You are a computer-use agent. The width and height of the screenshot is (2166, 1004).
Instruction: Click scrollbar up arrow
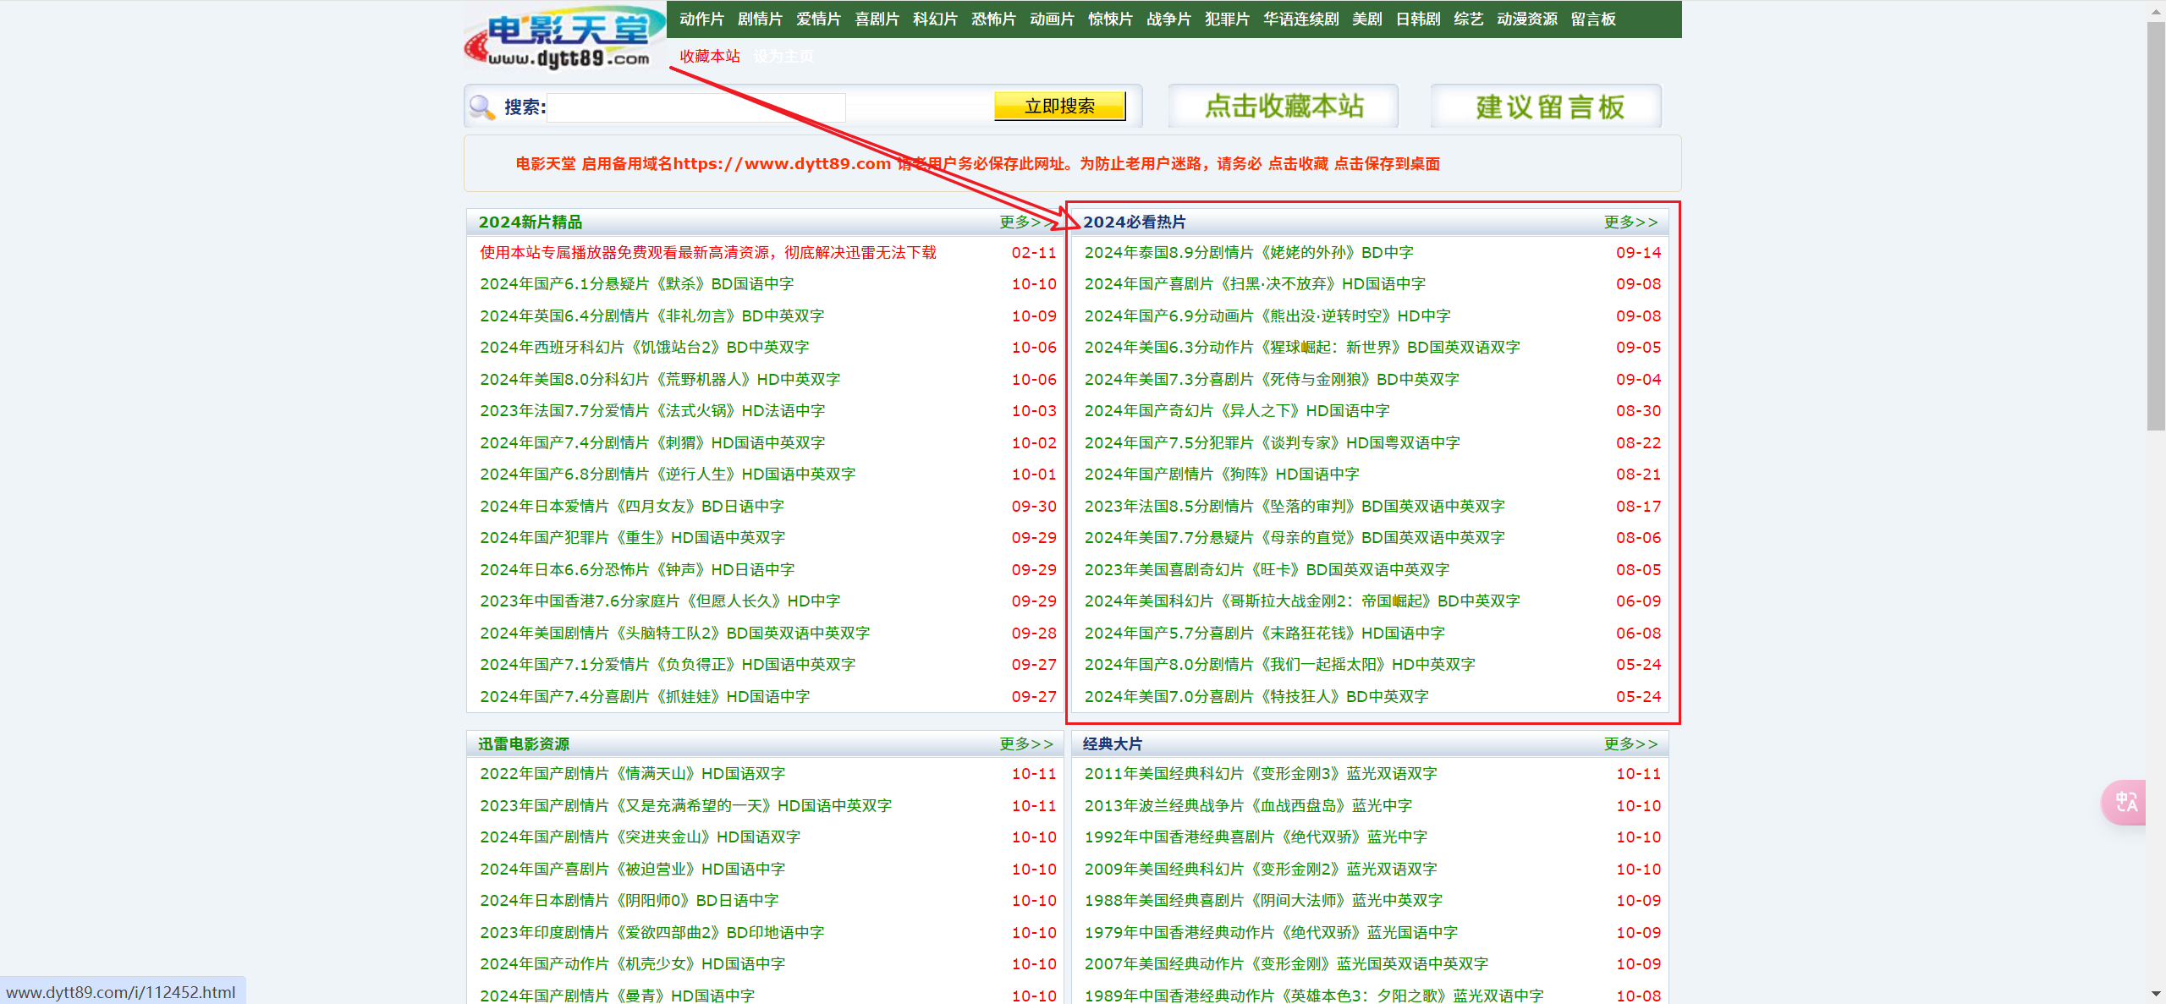tap(2156, 10)
